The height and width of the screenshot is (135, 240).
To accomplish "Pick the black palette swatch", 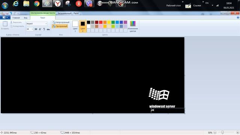I will [x=88, y=22].
